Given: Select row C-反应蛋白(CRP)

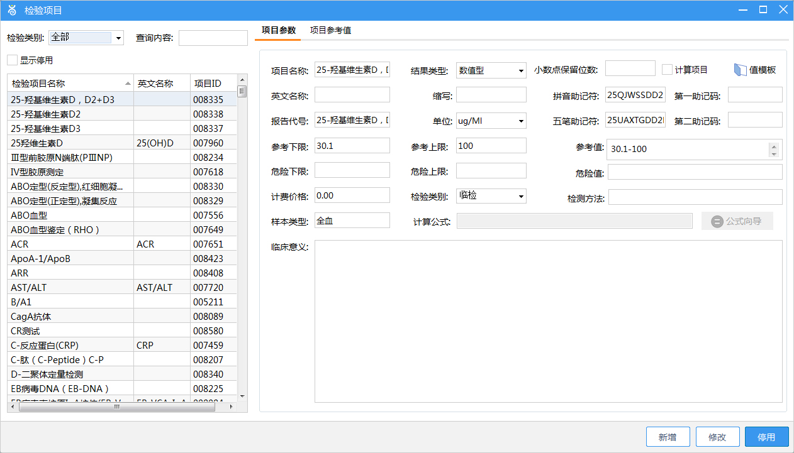Looking at the screenshot, I should (122, 346).
